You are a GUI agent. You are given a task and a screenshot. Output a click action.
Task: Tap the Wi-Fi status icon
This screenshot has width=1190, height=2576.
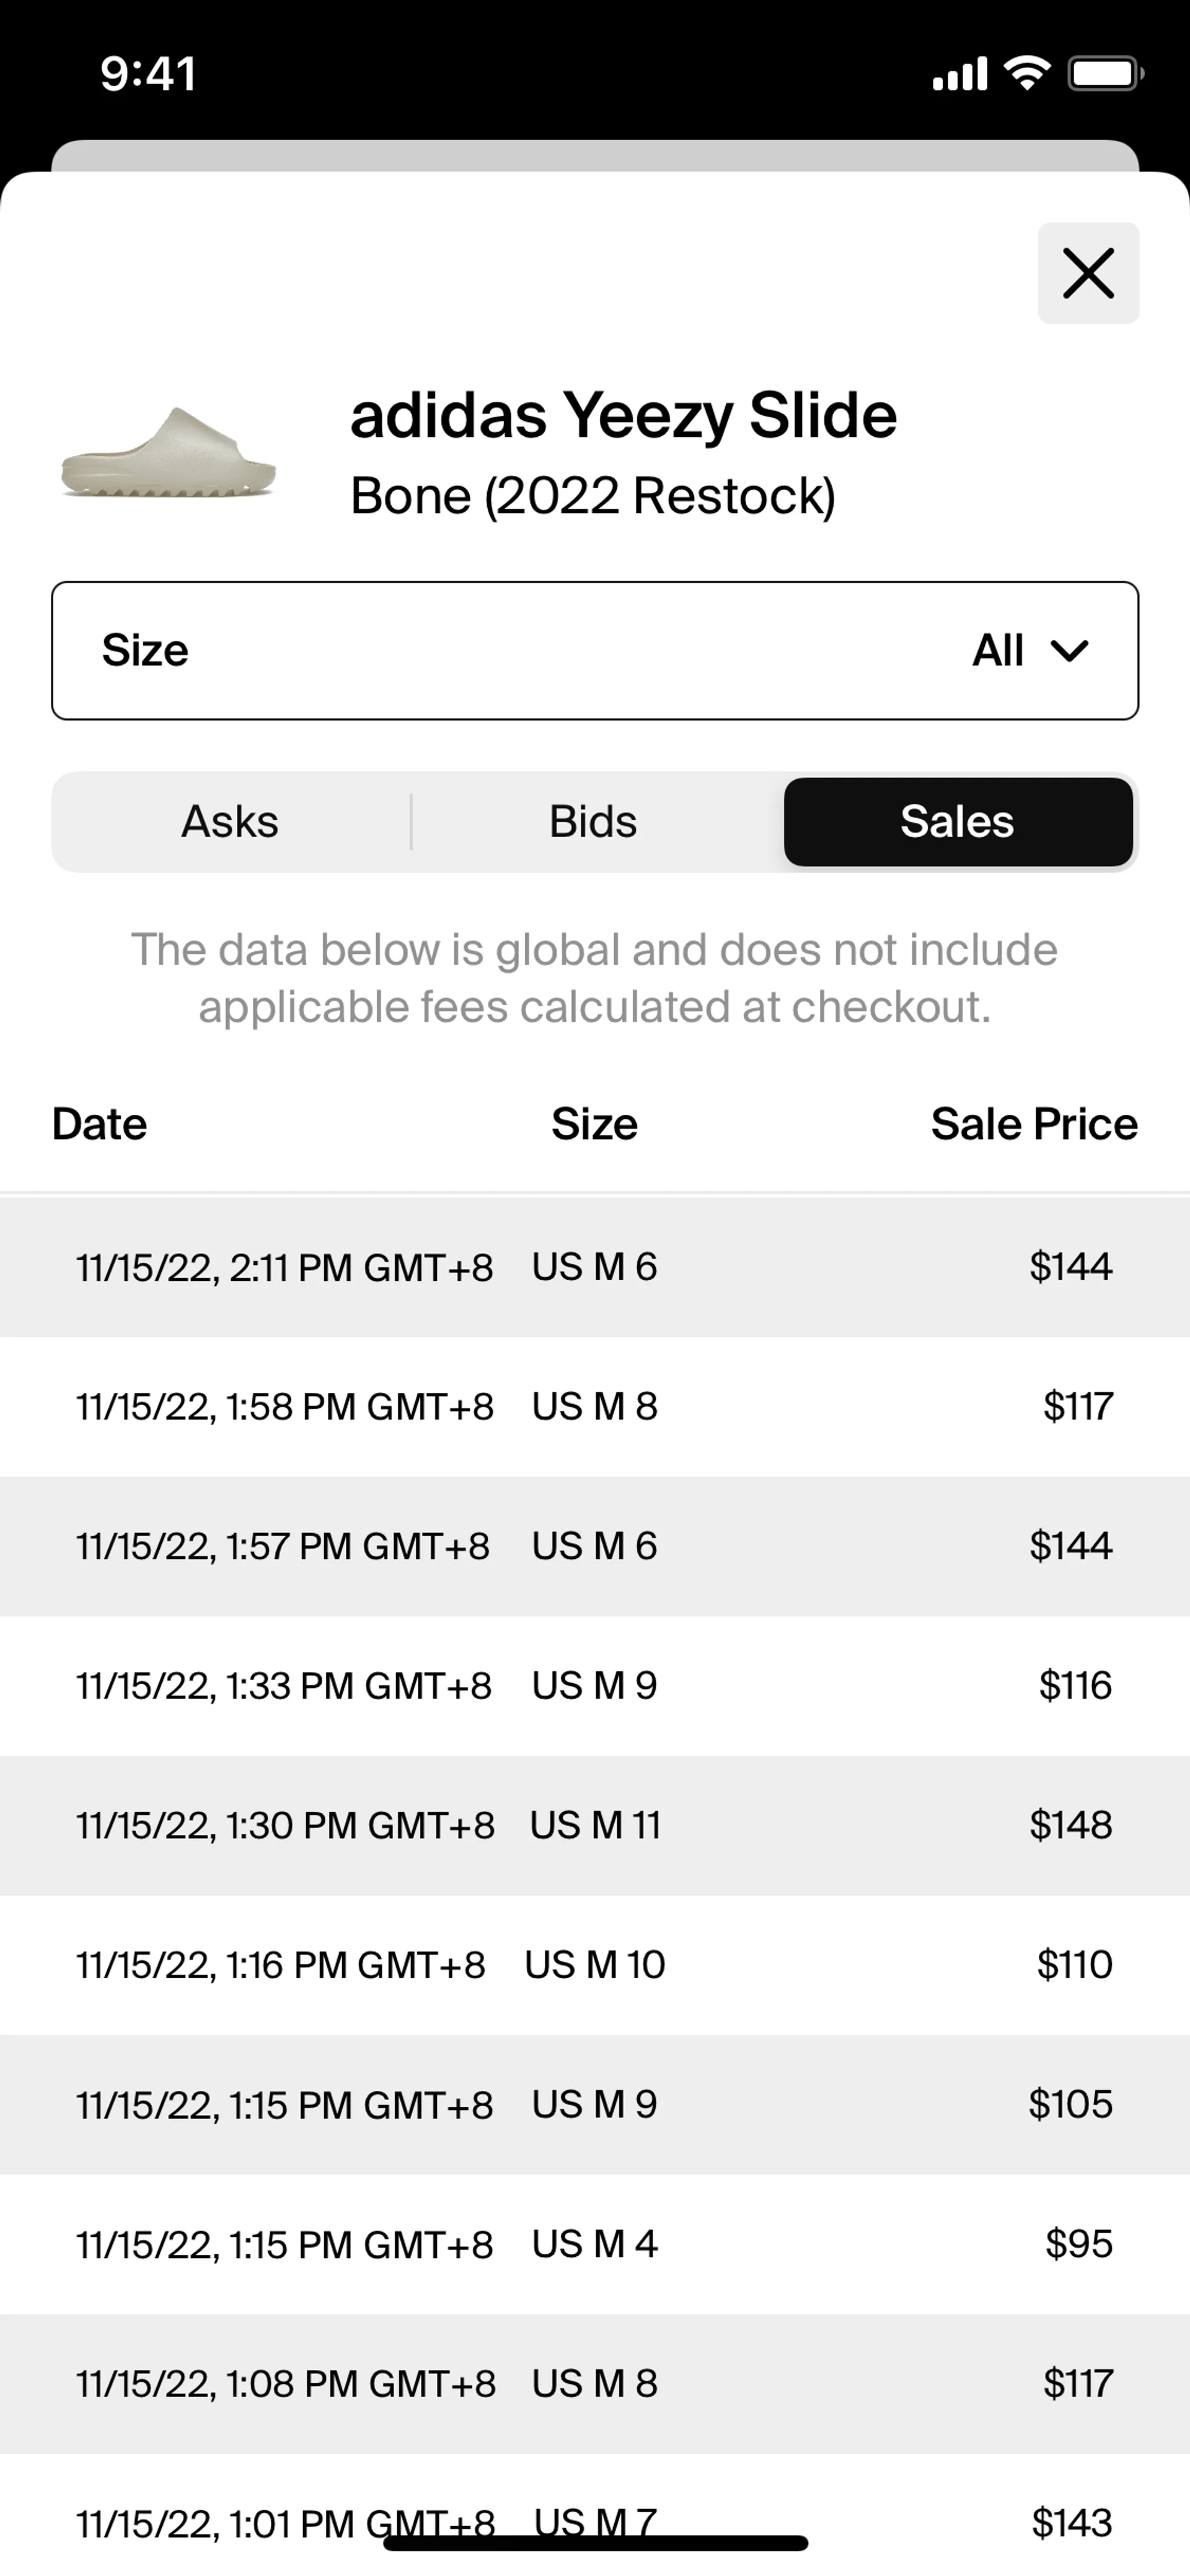(1027, 73)
